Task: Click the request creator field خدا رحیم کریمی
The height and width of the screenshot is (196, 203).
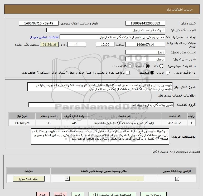Action: (112, 37)
